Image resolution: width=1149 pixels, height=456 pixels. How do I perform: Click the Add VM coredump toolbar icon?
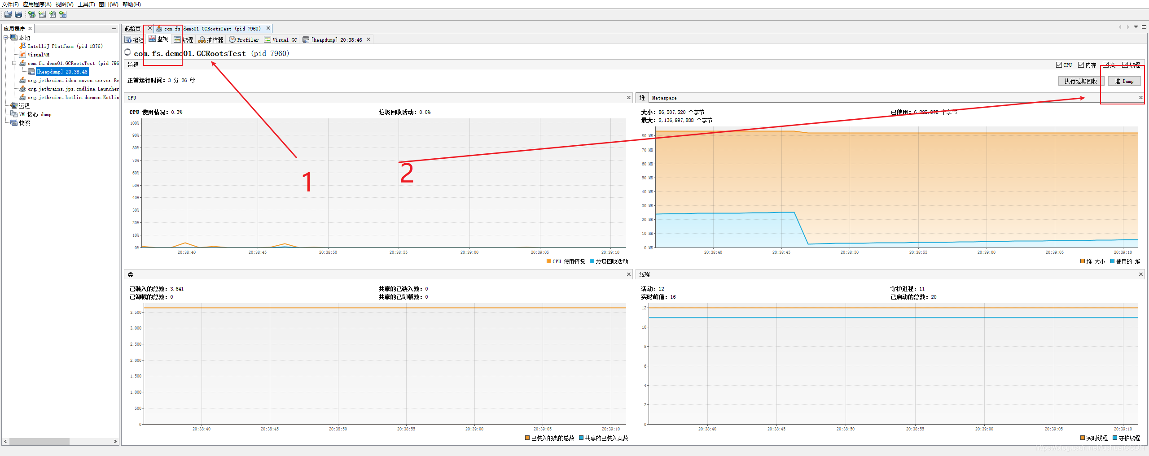coord(53,14)
